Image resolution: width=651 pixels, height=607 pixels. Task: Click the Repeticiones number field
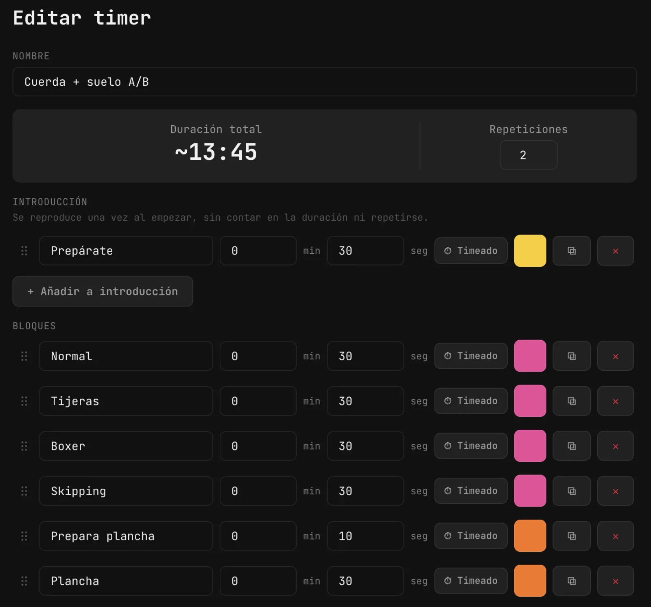[x=529, y=155]
